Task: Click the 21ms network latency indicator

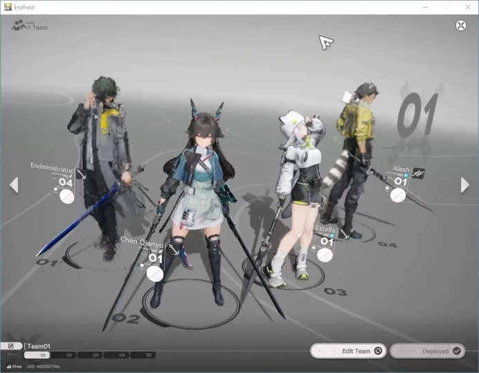Action: [x=14, y=366]
